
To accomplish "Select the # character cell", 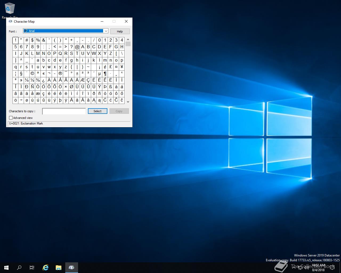I will click(27, 40).
